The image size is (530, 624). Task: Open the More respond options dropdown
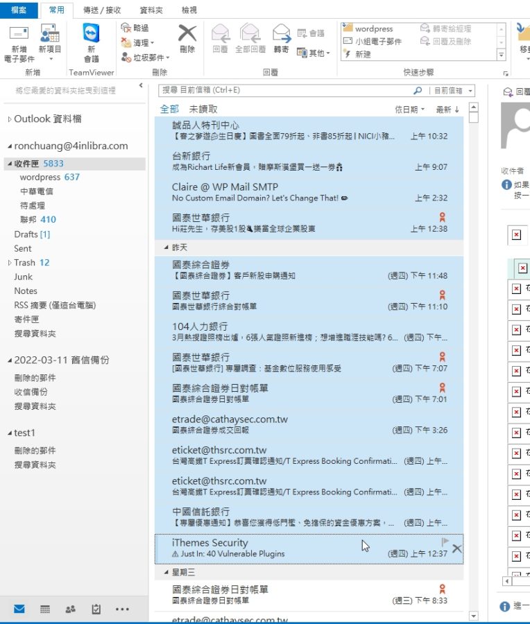click(314, 53)
